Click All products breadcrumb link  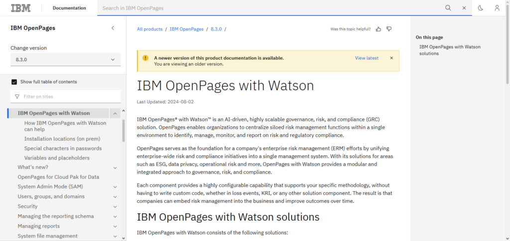coord(149,29)
